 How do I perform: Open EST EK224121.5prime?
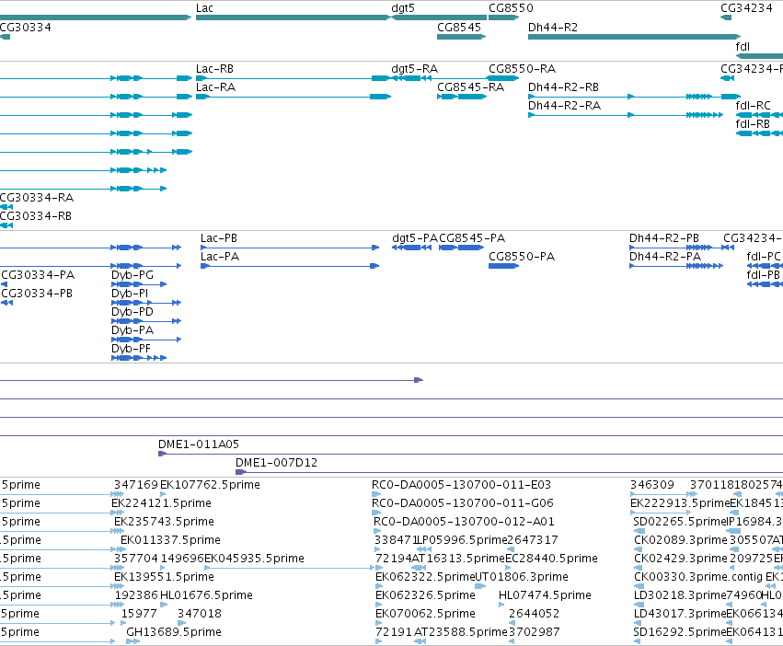[161, 503]
